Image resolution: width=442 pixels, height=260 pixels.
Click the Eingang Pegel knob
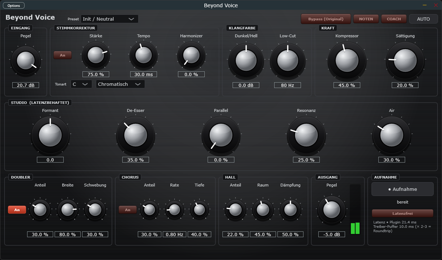26,60
